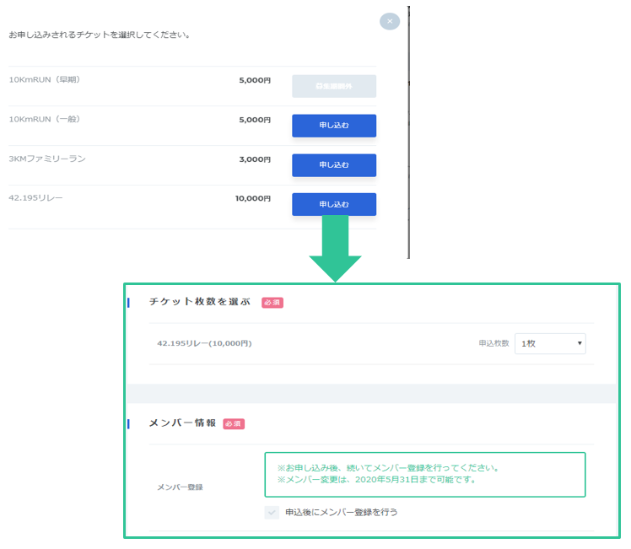
Task: Click the 必須 badge next to チケット枚数を選ぶ
Action: [272, 303]
